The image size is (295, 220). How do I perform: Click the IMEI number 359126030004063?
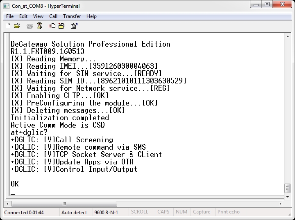tap(123, 66)
